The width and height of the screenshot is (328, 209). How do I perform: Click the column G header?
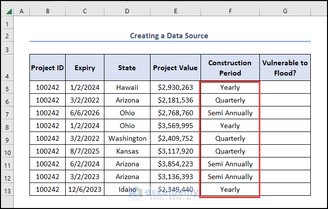pos(285,11)
